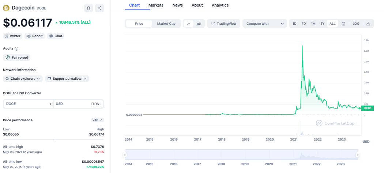
Task: Switch to the Analytics tab
Action: (x=220, y=5)
